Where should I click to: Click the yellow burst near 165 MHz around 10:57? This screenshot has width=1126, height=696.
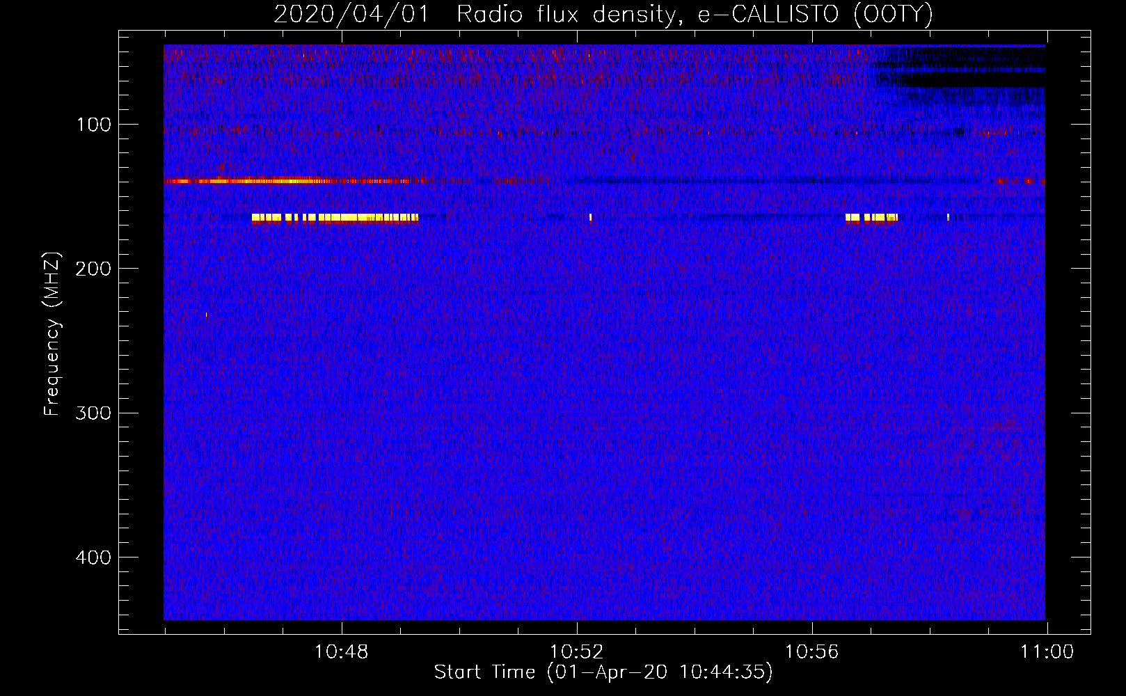(x=871, y=218)
